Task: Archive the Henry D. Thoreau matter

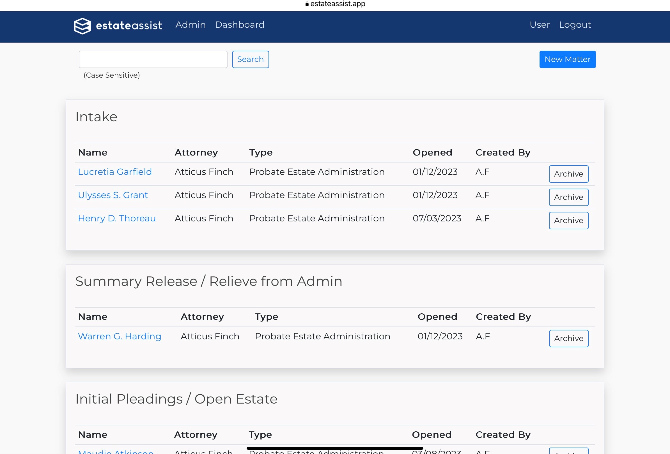Action: click(x=568, y=221)
